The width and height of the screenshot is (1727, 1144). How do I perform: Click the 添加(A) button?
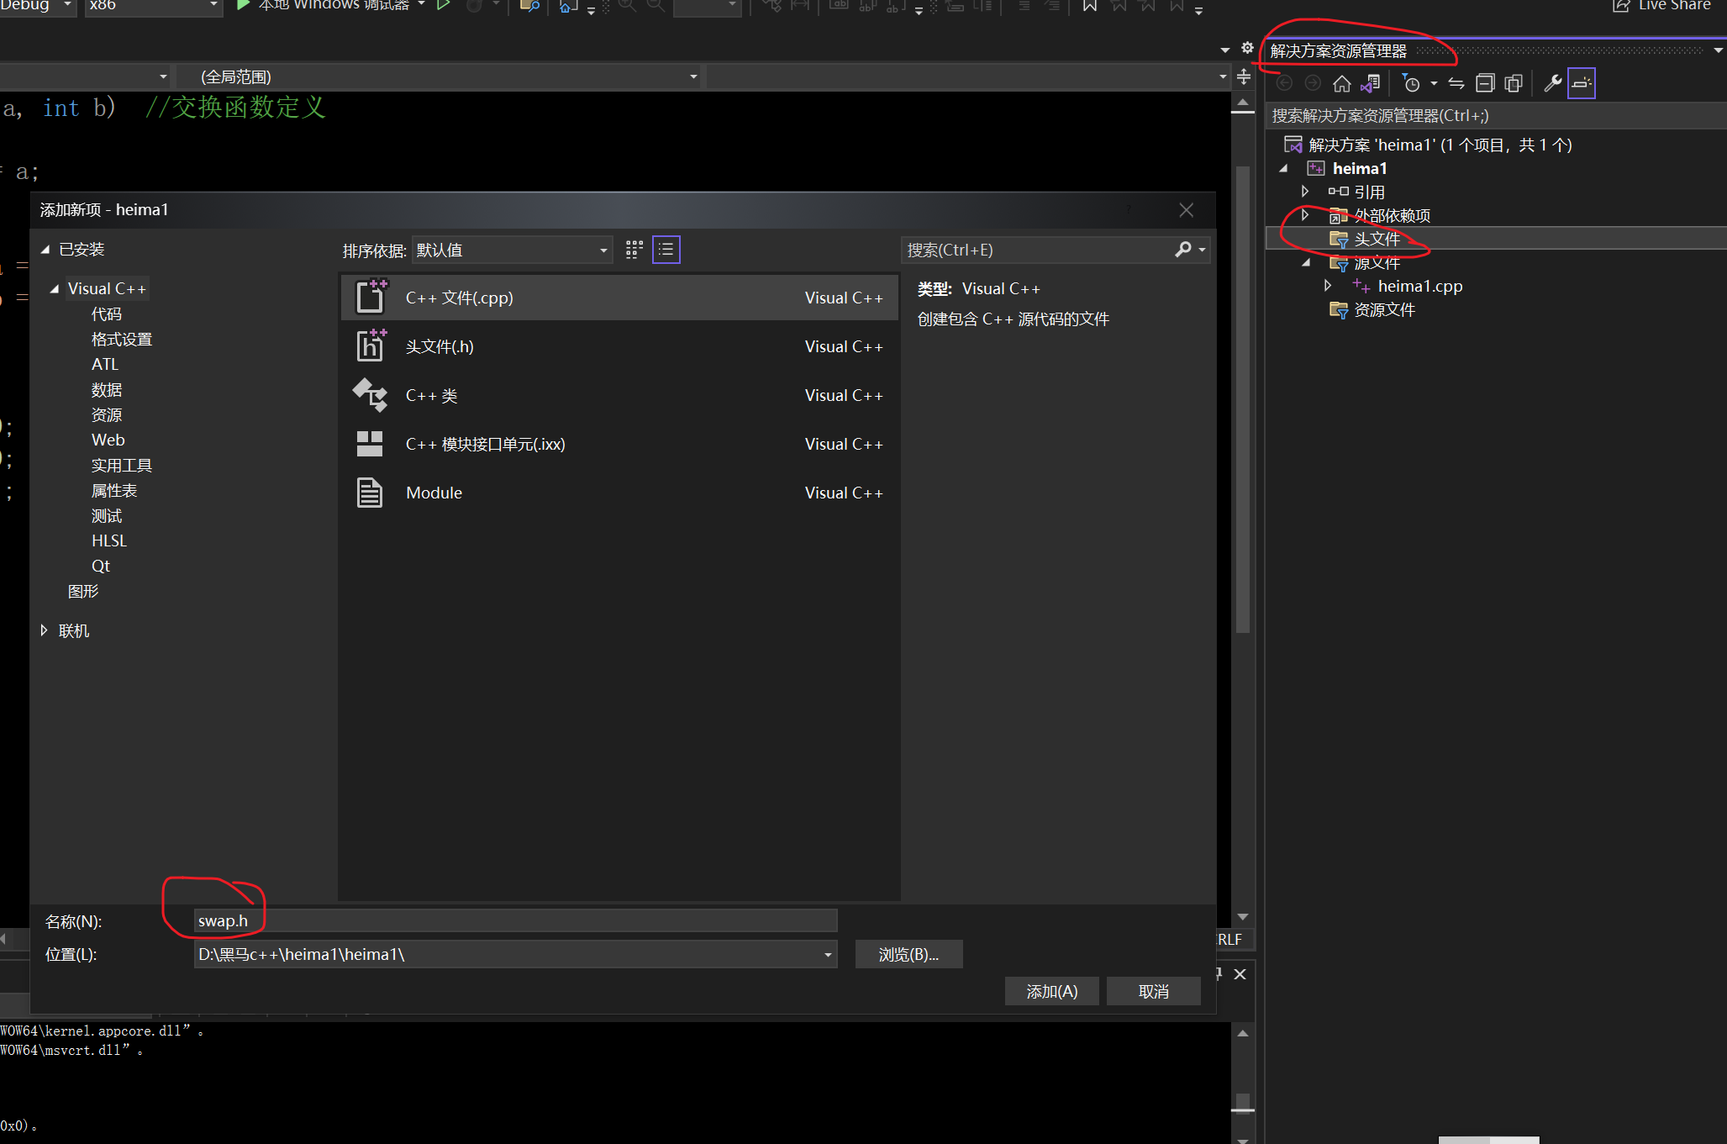1051,991
